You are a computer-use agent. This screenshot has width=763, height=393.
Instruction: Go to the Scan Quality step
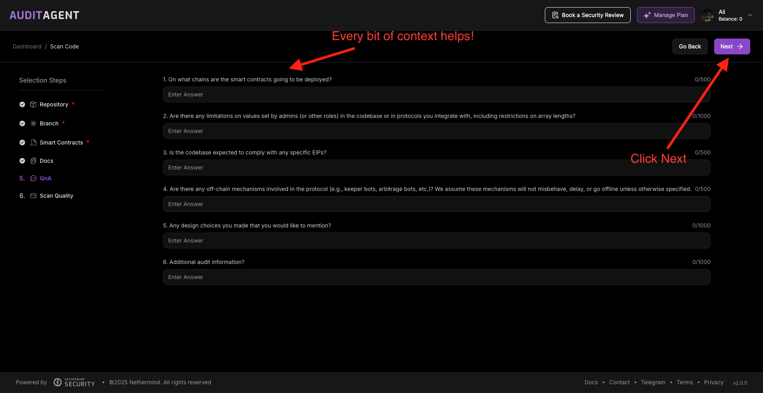click(56, 196)
